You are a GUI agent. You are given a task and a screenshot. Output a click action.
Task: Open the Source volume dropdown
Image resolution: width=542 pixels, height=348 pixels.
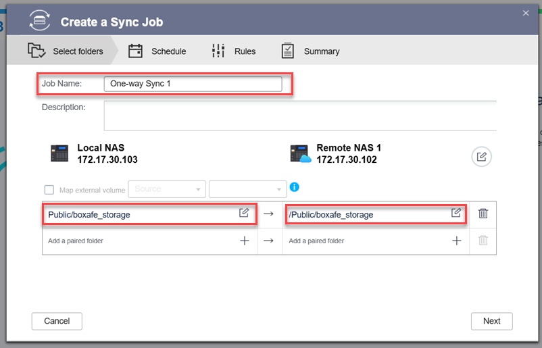(x=166, y=189)
